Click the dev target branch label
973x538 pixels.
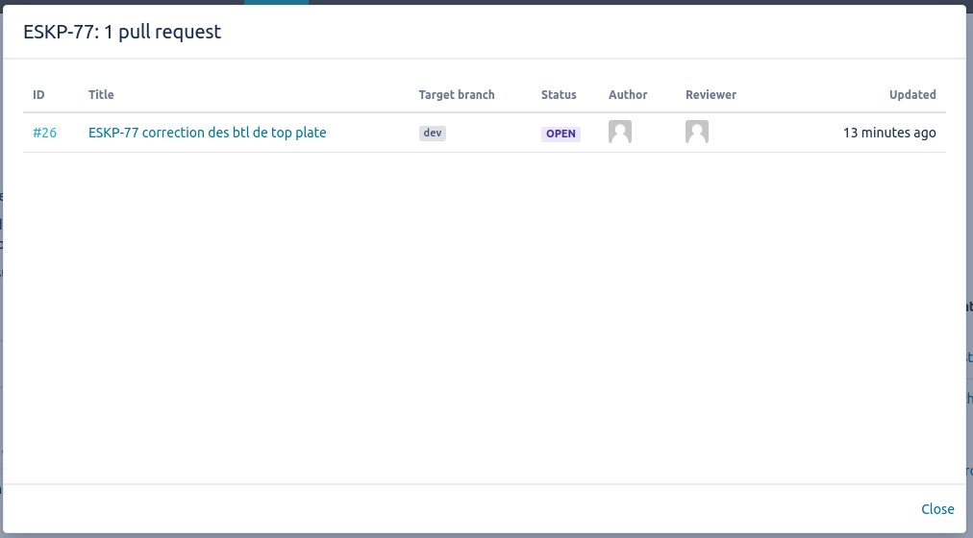pyautogui.click(x=433, y=134)
